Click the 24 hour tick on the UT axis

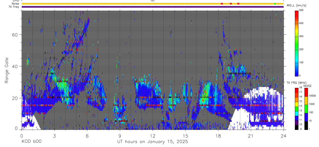click(x=284, y=136)
